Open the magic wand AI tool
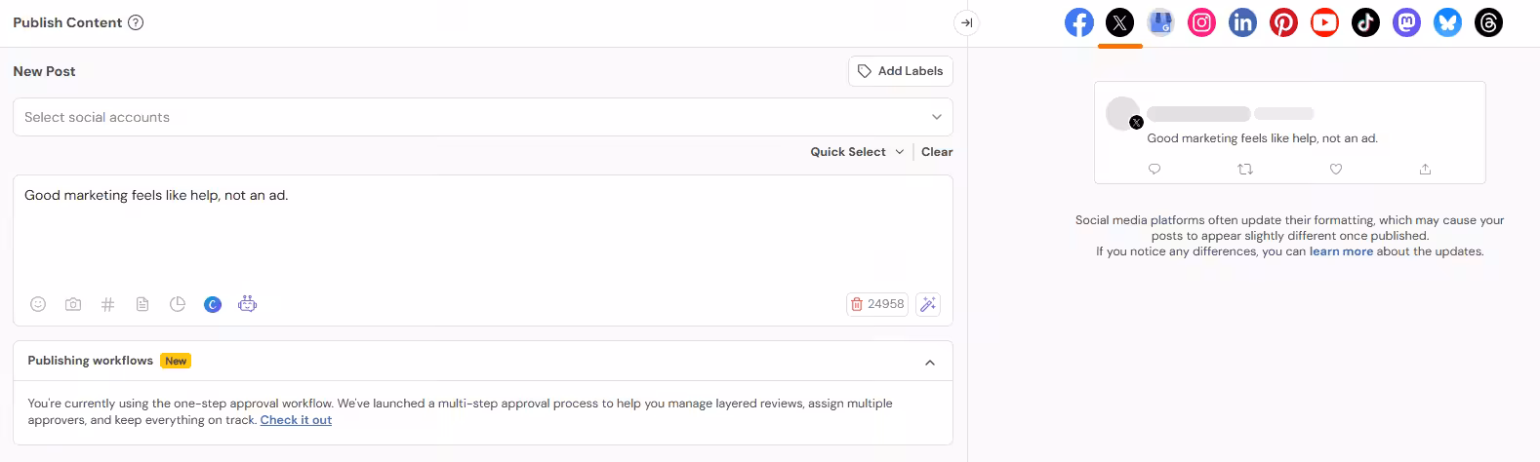Image resolution: width=1540 pixels, height=462 pixels. coord(928,304)
